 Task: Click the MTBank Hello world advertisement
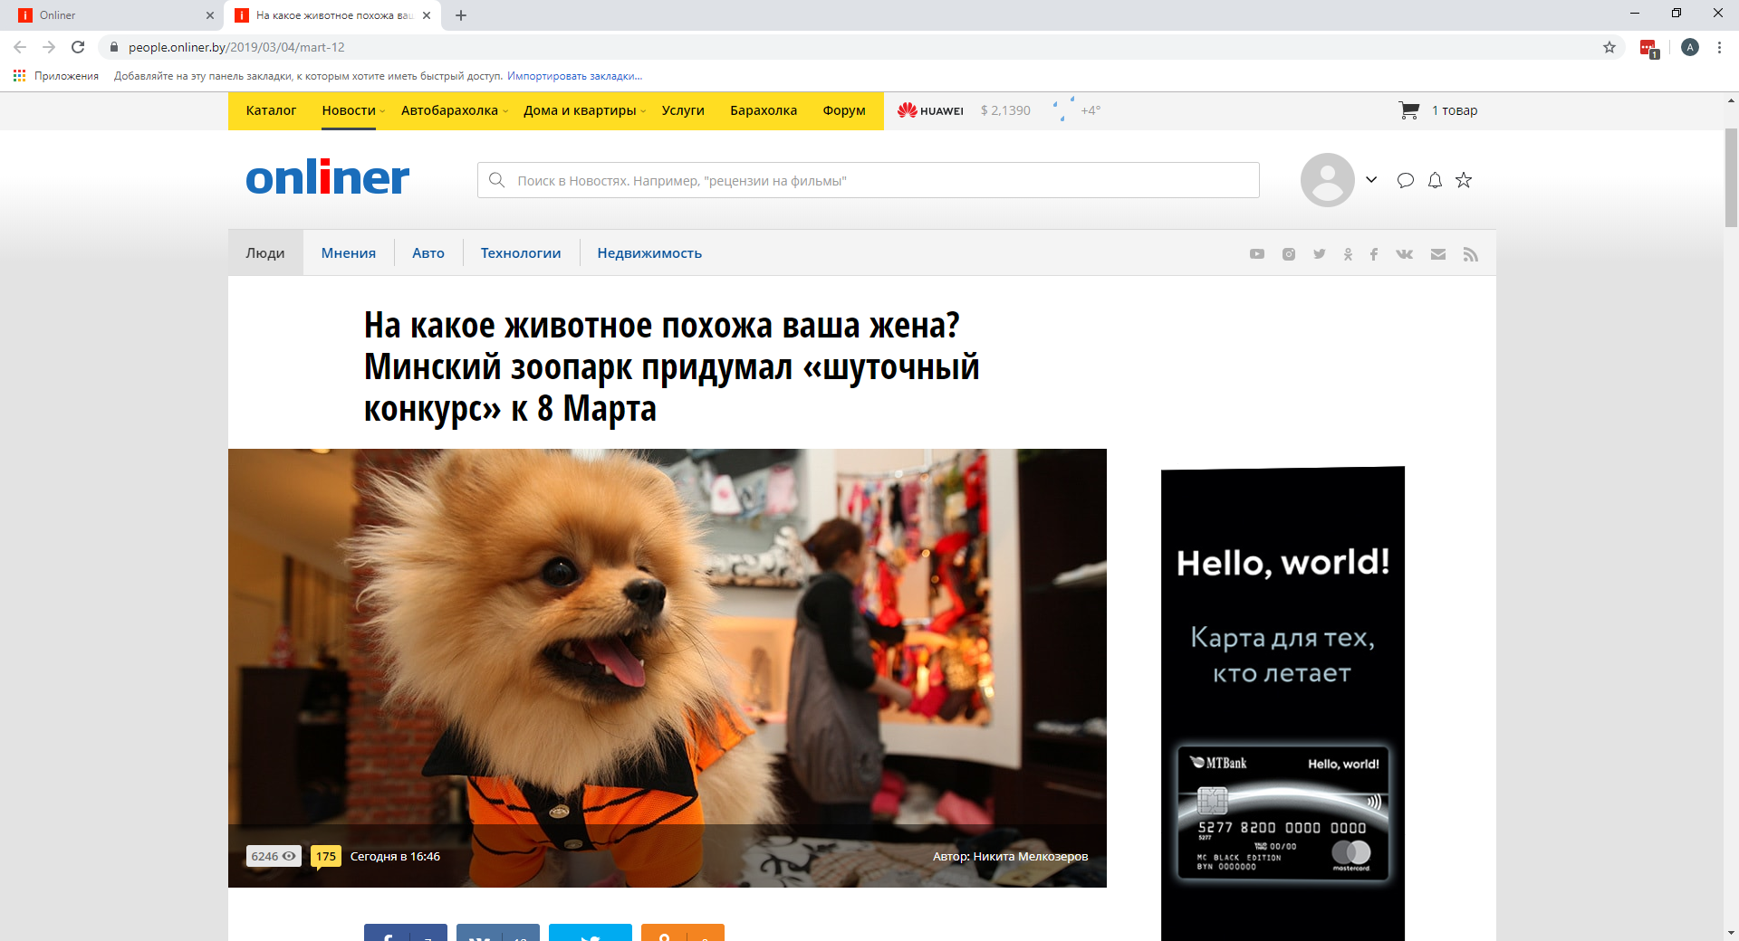1283,704
